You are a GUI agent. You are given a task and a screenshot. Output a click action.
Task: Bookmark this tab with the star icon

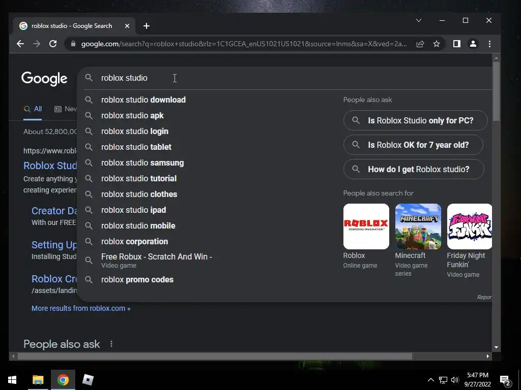pos(437,44)
